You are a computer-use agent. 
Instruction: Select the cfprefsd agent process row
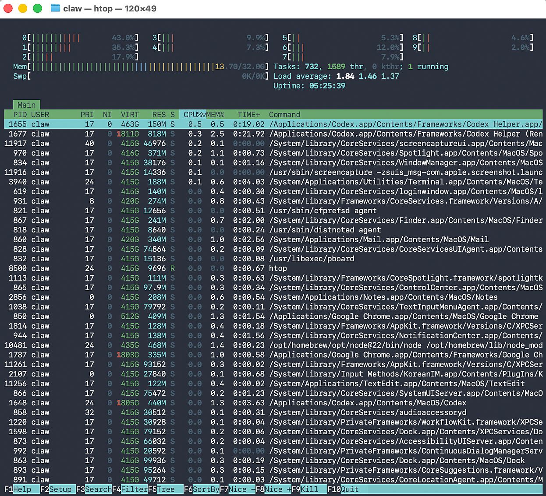click(x=273, y=211)
